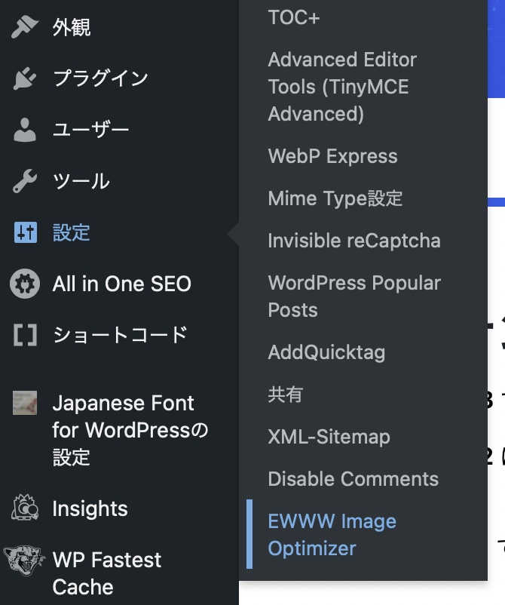This screenshot has height=605, width=505.
Task: Click the Japanese Font plugin thumbnail icon
Action: tap(25, 403)
